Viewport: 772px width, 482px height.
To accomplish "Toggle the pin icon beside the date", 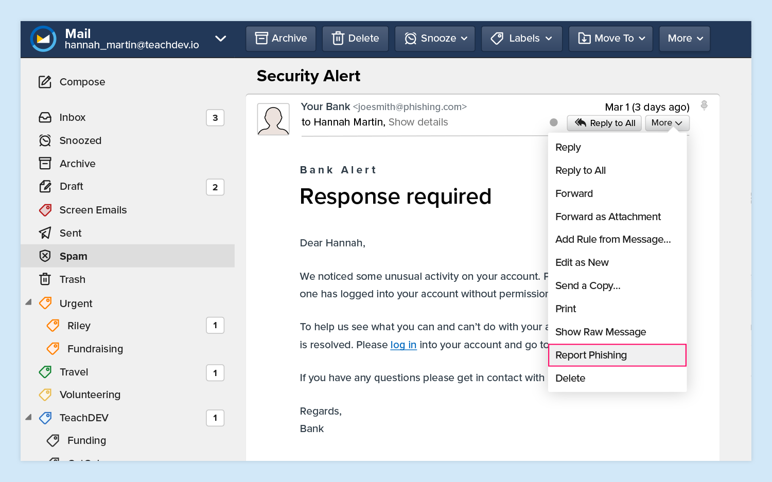I will tap(704, 105).
